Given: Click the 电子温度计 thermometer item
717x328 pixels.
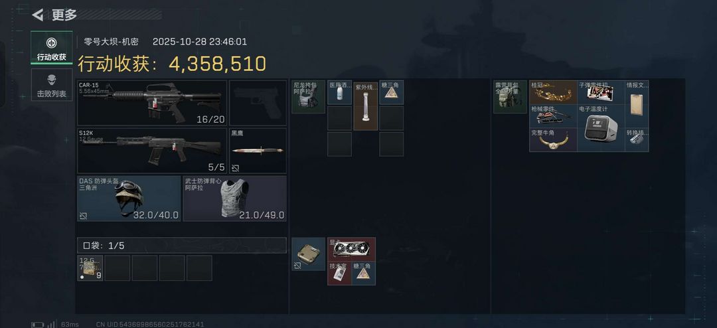Looking at the screenshot, I should point(601,128).
